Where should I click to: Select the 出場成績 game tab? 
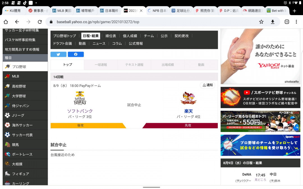168,65
